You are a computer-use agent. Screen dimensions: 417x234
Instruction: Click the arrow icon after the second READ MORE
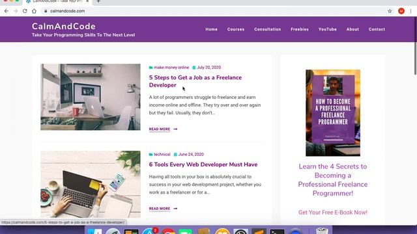[x=175, y=209]
